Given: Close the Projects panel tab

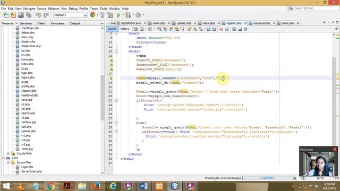Looking at the screenshot, I should click(x=16, y=23).
